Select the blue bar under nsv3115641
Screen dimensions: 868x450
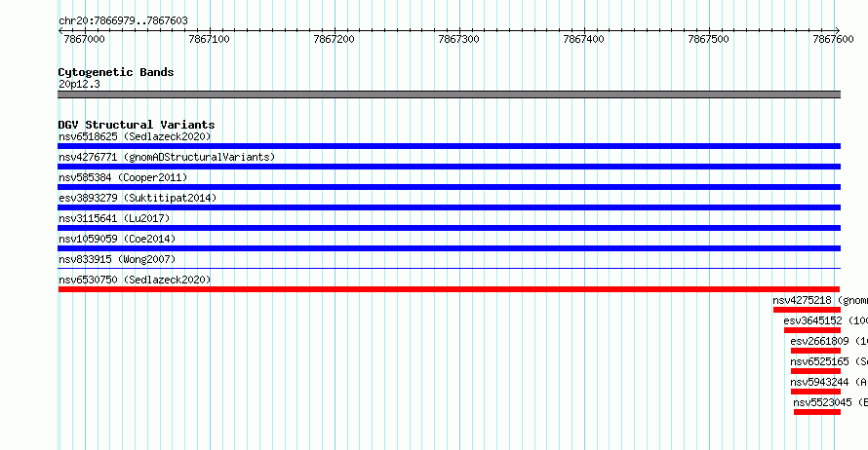[x=449, y=228]
